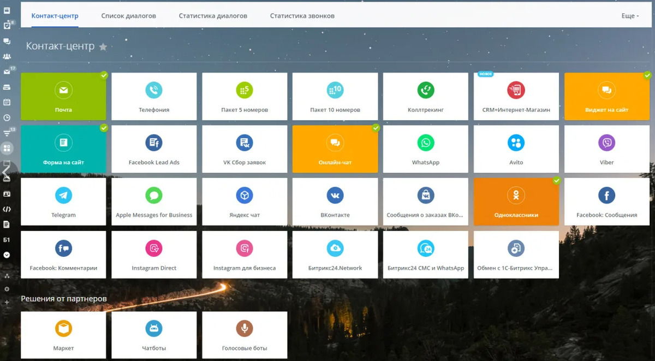Open Сообщения о заказах ВКонтакте tile
The width and height of the screenshot is (655, 361).
coord(426,202)
